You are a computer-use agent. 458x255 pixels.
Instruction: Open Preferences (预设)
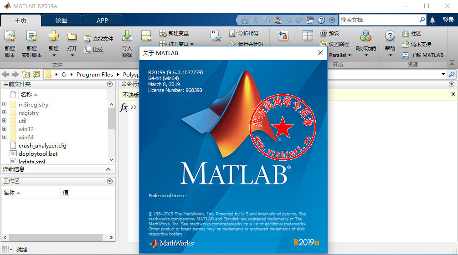coord(330,33)
